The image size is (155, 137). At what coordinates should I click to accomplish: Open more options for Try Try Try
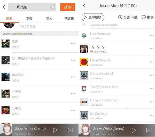pos(151,49)
